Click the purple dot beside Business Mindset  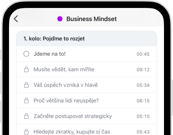point(60,19)
